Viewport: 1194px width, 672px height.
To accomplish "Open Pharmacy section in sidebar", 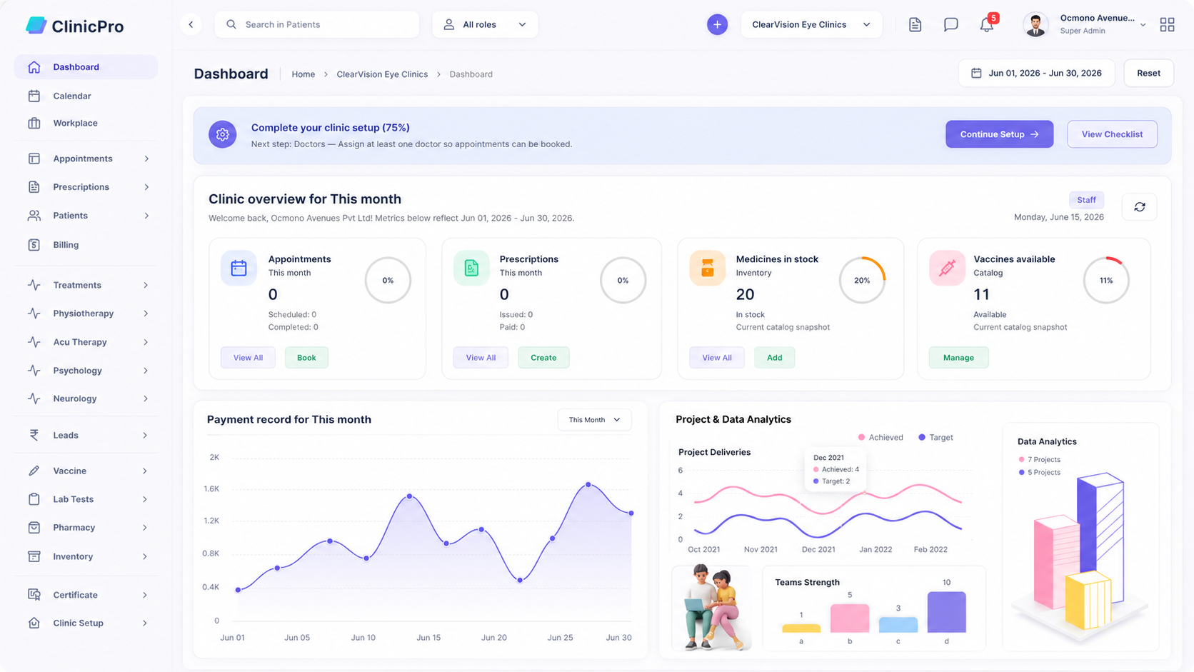I will click(x=86, y=527).
